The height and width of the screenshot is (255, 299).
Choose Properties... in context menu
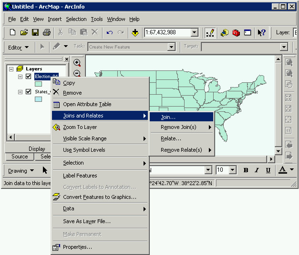[100, 247]
